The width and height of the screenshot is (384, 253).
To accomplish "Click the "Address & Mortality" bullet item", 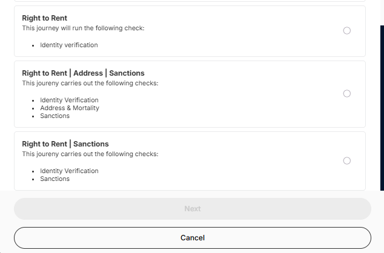I will coord(70,108).
